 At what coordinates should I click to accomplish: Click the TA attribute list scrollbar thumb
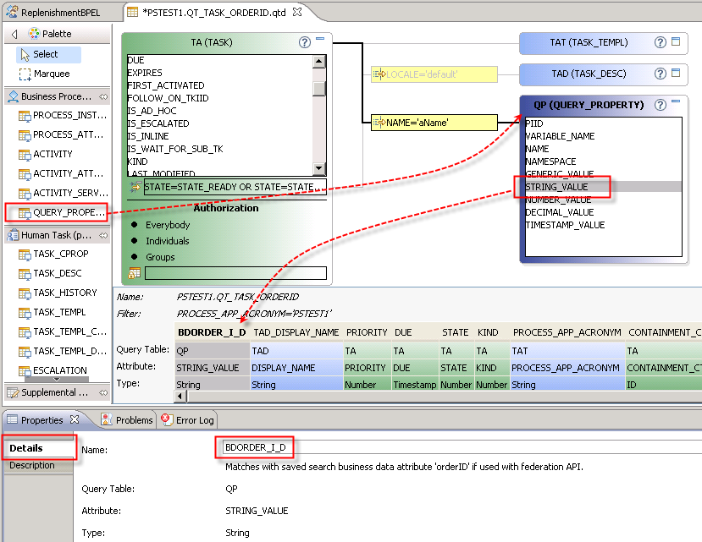[318, 88]
